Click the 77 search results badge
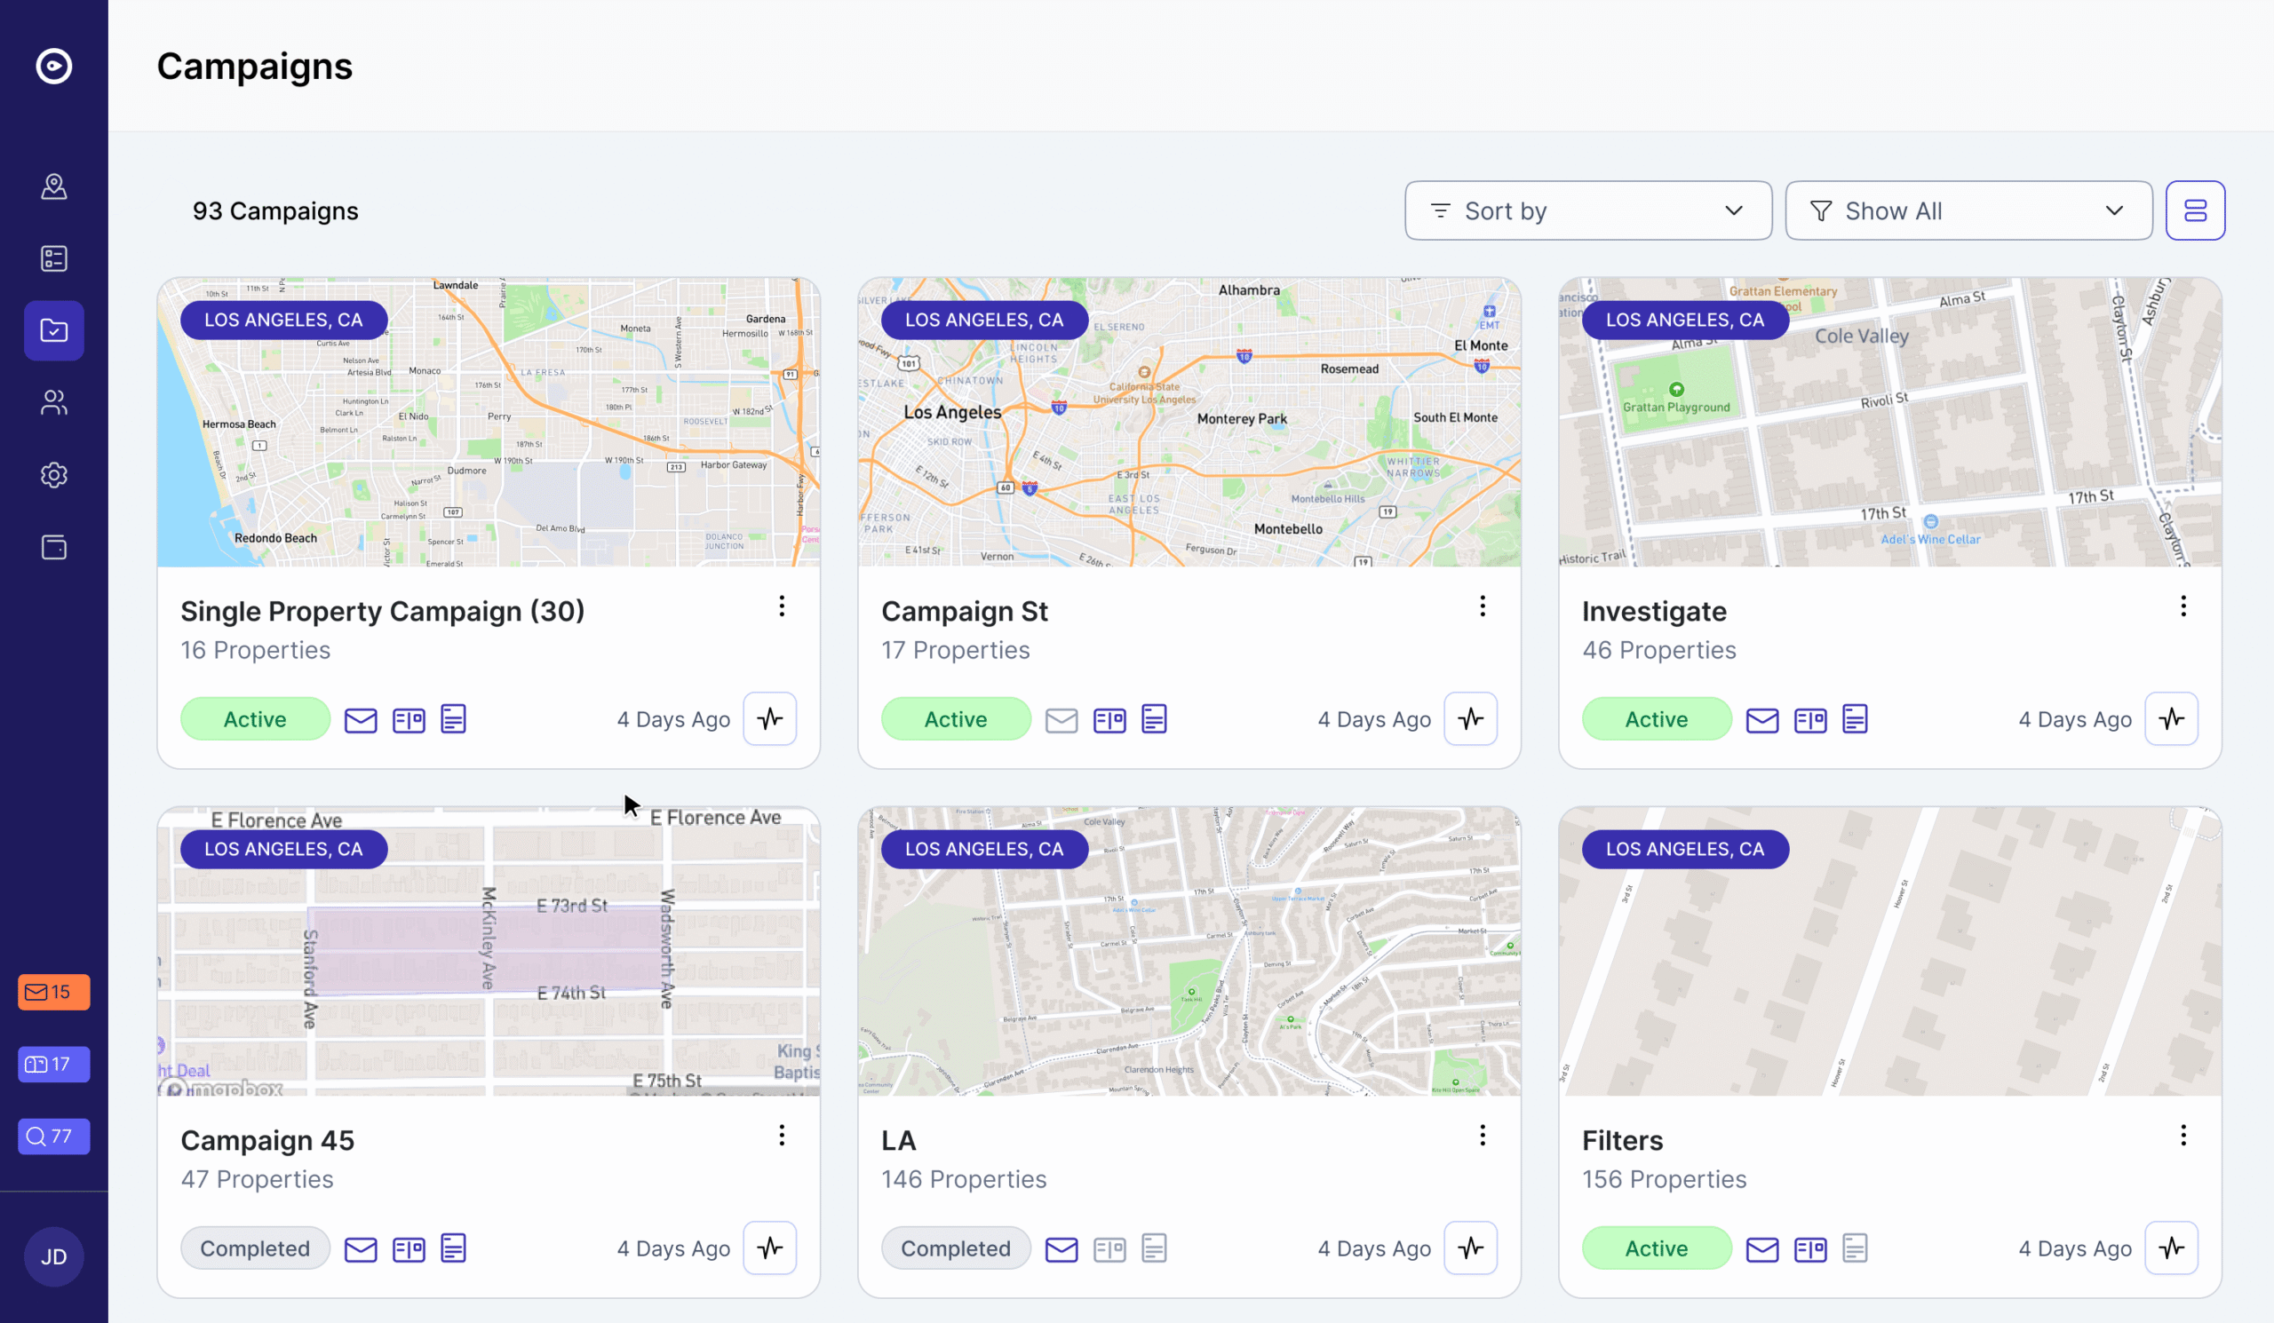The width and height of the screenshot is (2274, 1323). (53, 1137)
